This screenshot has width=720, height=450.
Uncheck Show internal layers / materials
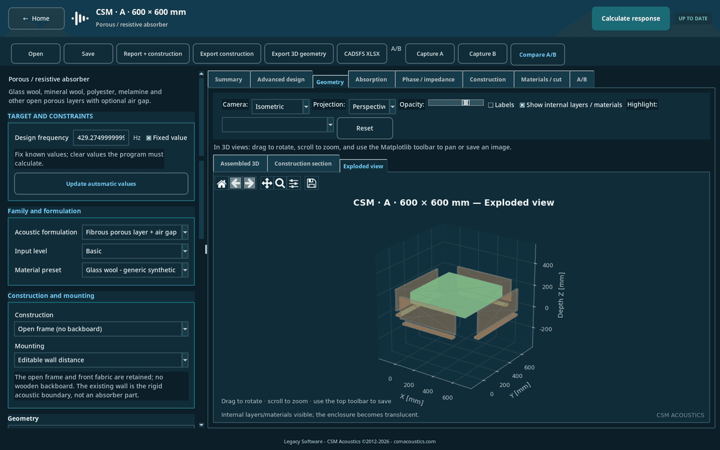(522, 105)
